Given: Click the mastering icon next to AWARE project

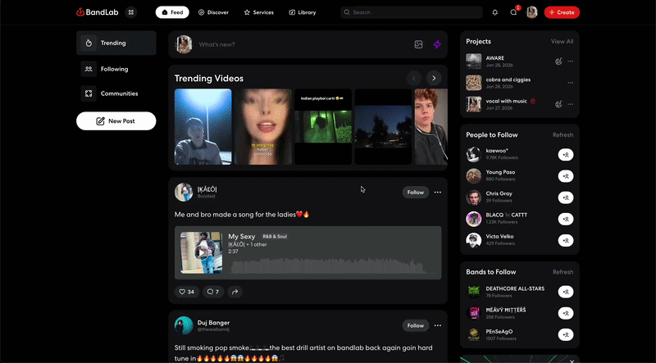Looking at the screenshot, I should coord(558,61).
